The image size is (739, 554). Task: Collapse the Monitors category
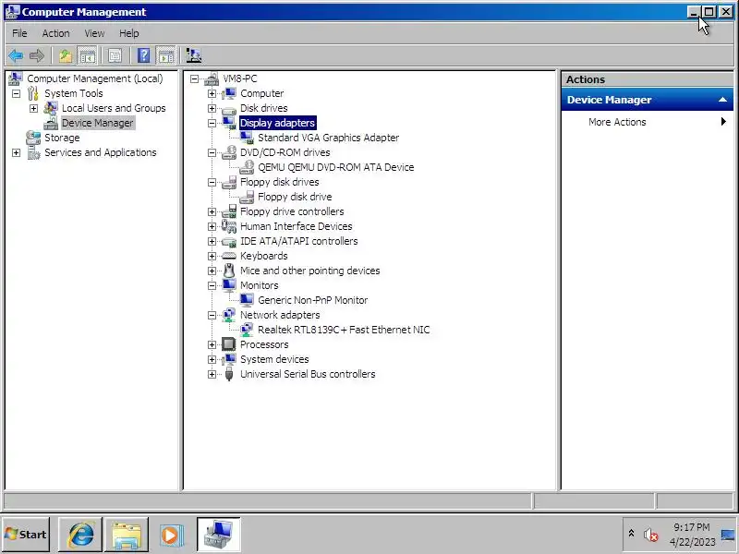click(x=212, y=285)
